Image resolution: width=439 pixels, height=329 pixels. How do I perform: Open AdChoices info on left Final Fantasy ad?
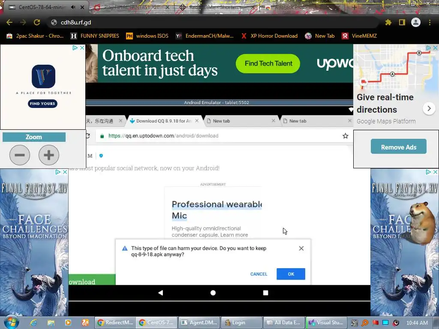tap(58, 172)
